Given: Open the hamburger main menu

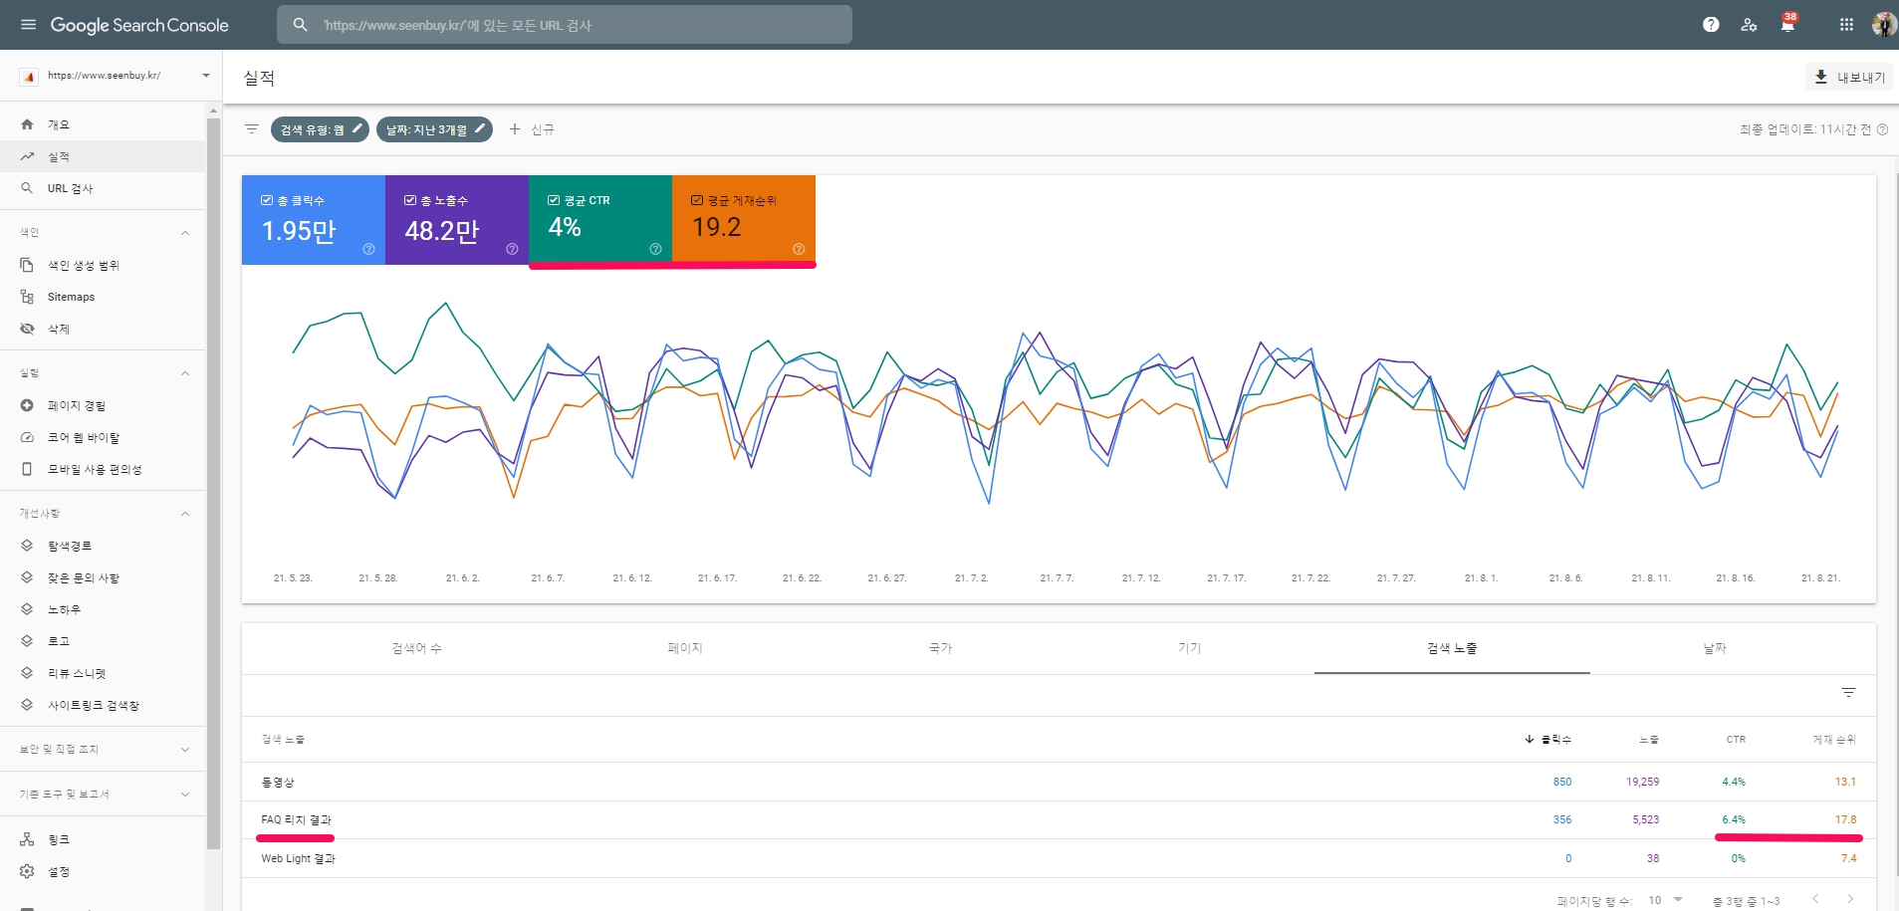Looking at the screenshot, I should click(28, 25).
